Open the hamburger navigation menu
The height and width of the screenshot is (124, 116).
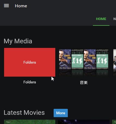tap(6, 6)
